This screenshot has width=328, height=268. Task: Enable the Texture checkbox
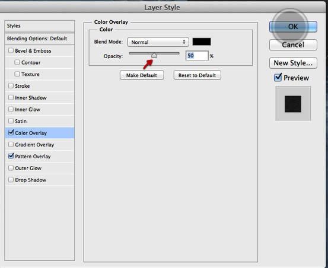pos(17,74)
